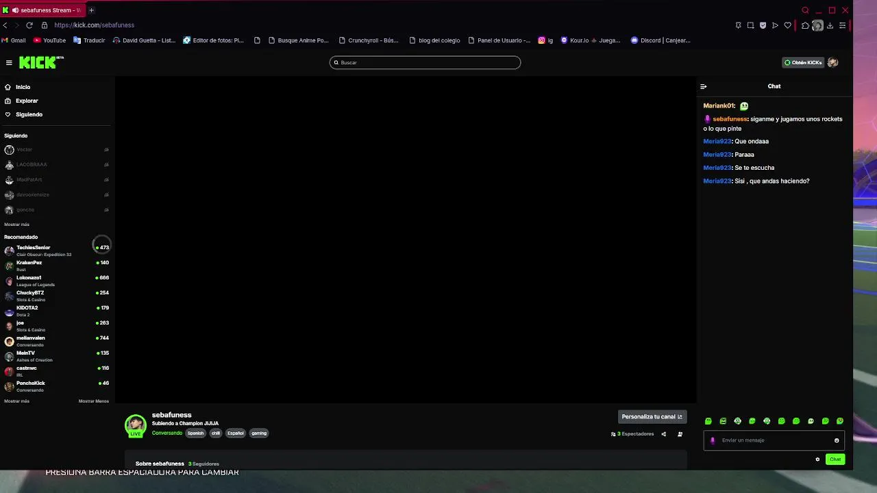Open Inicio in the sidebar
Viewport: 877px width, 493px height.
(23, 87)
